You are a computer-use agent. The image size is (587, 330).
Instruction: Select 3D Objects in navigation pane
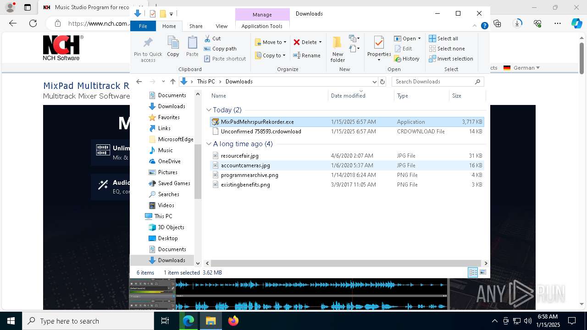tap(171, 227)
